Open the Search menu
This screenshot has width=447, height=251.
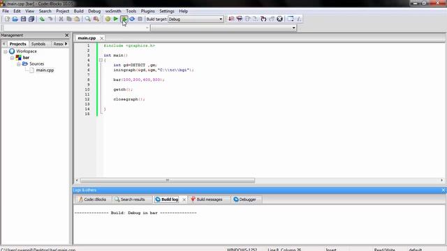coord(45,11)
